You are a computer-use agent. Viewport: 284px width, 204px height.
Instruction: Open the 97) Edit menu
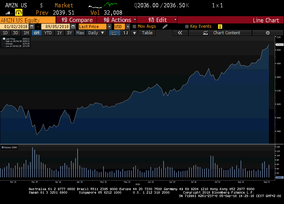point(157,20)
